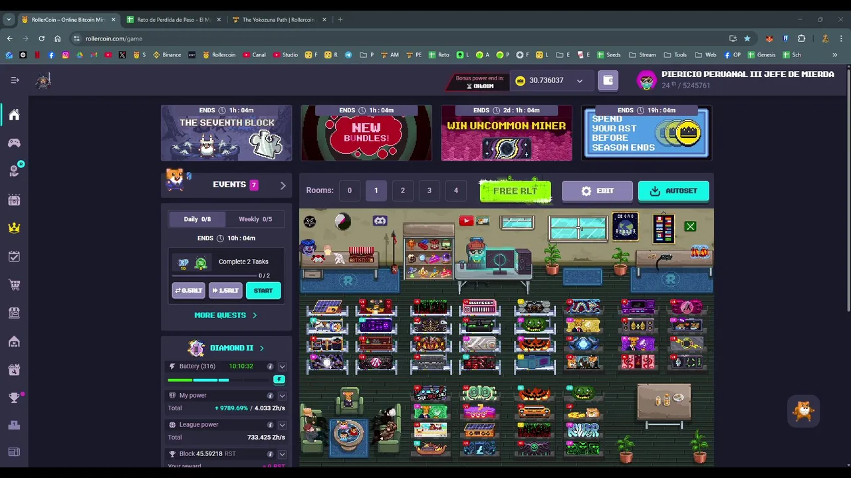This screenshot has width=851, height=478.
Task: Open the marketplace stall sidebar icon
Action: tap(14, 313)
